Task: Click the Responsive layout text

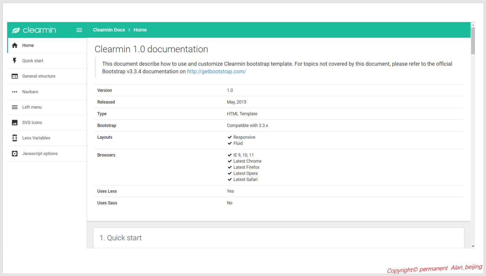Action: 245,137
